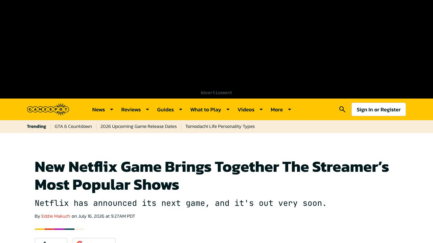Open the Videos menu
Image resolution: width=433 pixels, height=243 pixels.
pyautogui.click(x=246, y=109)
